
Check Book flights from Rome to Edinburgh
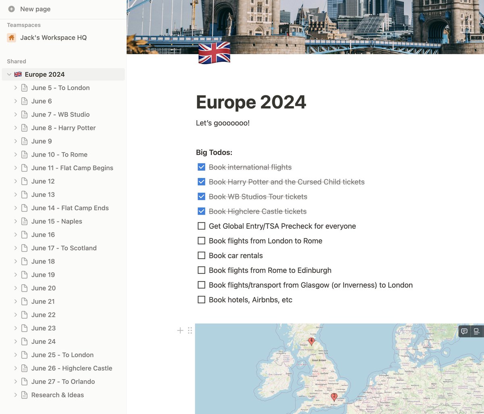click(202, 270)
